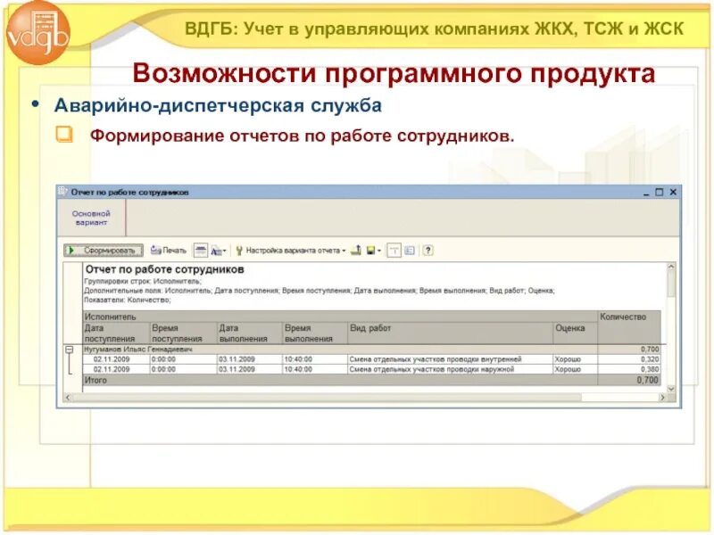
Task: Toggle the title display icon
Action: (394, 251)
